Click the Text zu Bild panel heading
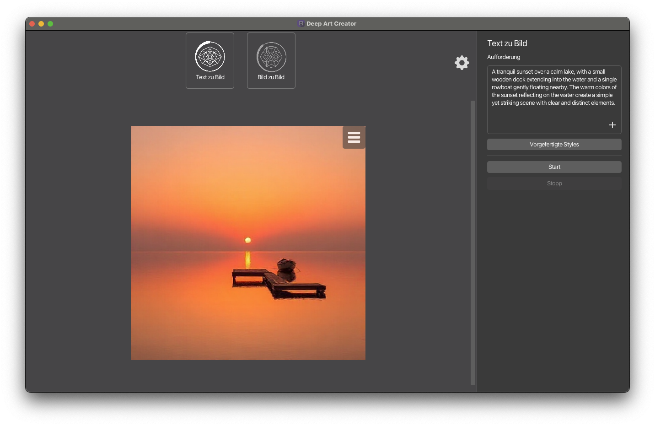Image resolution: width=655 pixels, height=426 pixels. (507, 43)
